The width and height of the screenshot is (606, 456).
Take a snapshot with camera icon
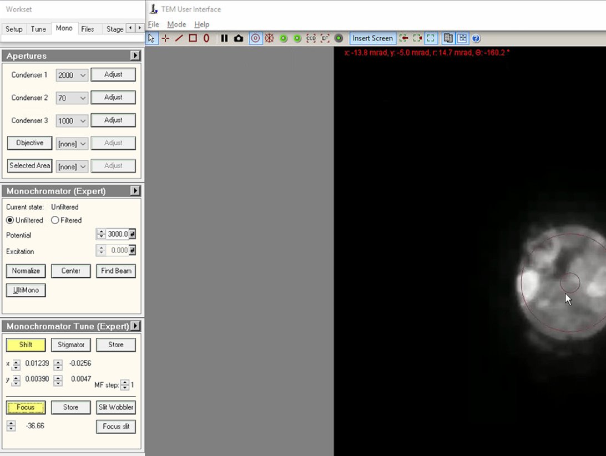click(239, 38)
